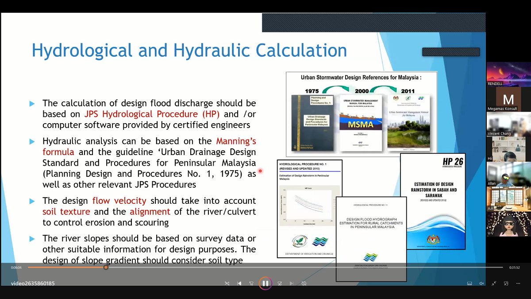Toggle repeat mode off icon
531x299 pixels.
(x=304, y=283)
